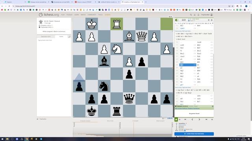Click Learn From Your Mistakes button
Viewport: 252px width, 141px height.
point(194,134)
